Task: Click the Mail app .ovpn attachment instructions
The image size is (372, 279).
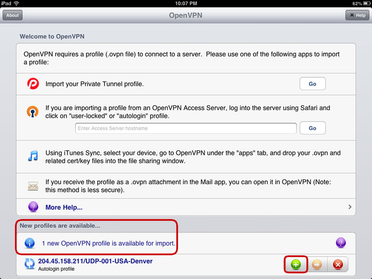Action: click(x=188, y=186)
